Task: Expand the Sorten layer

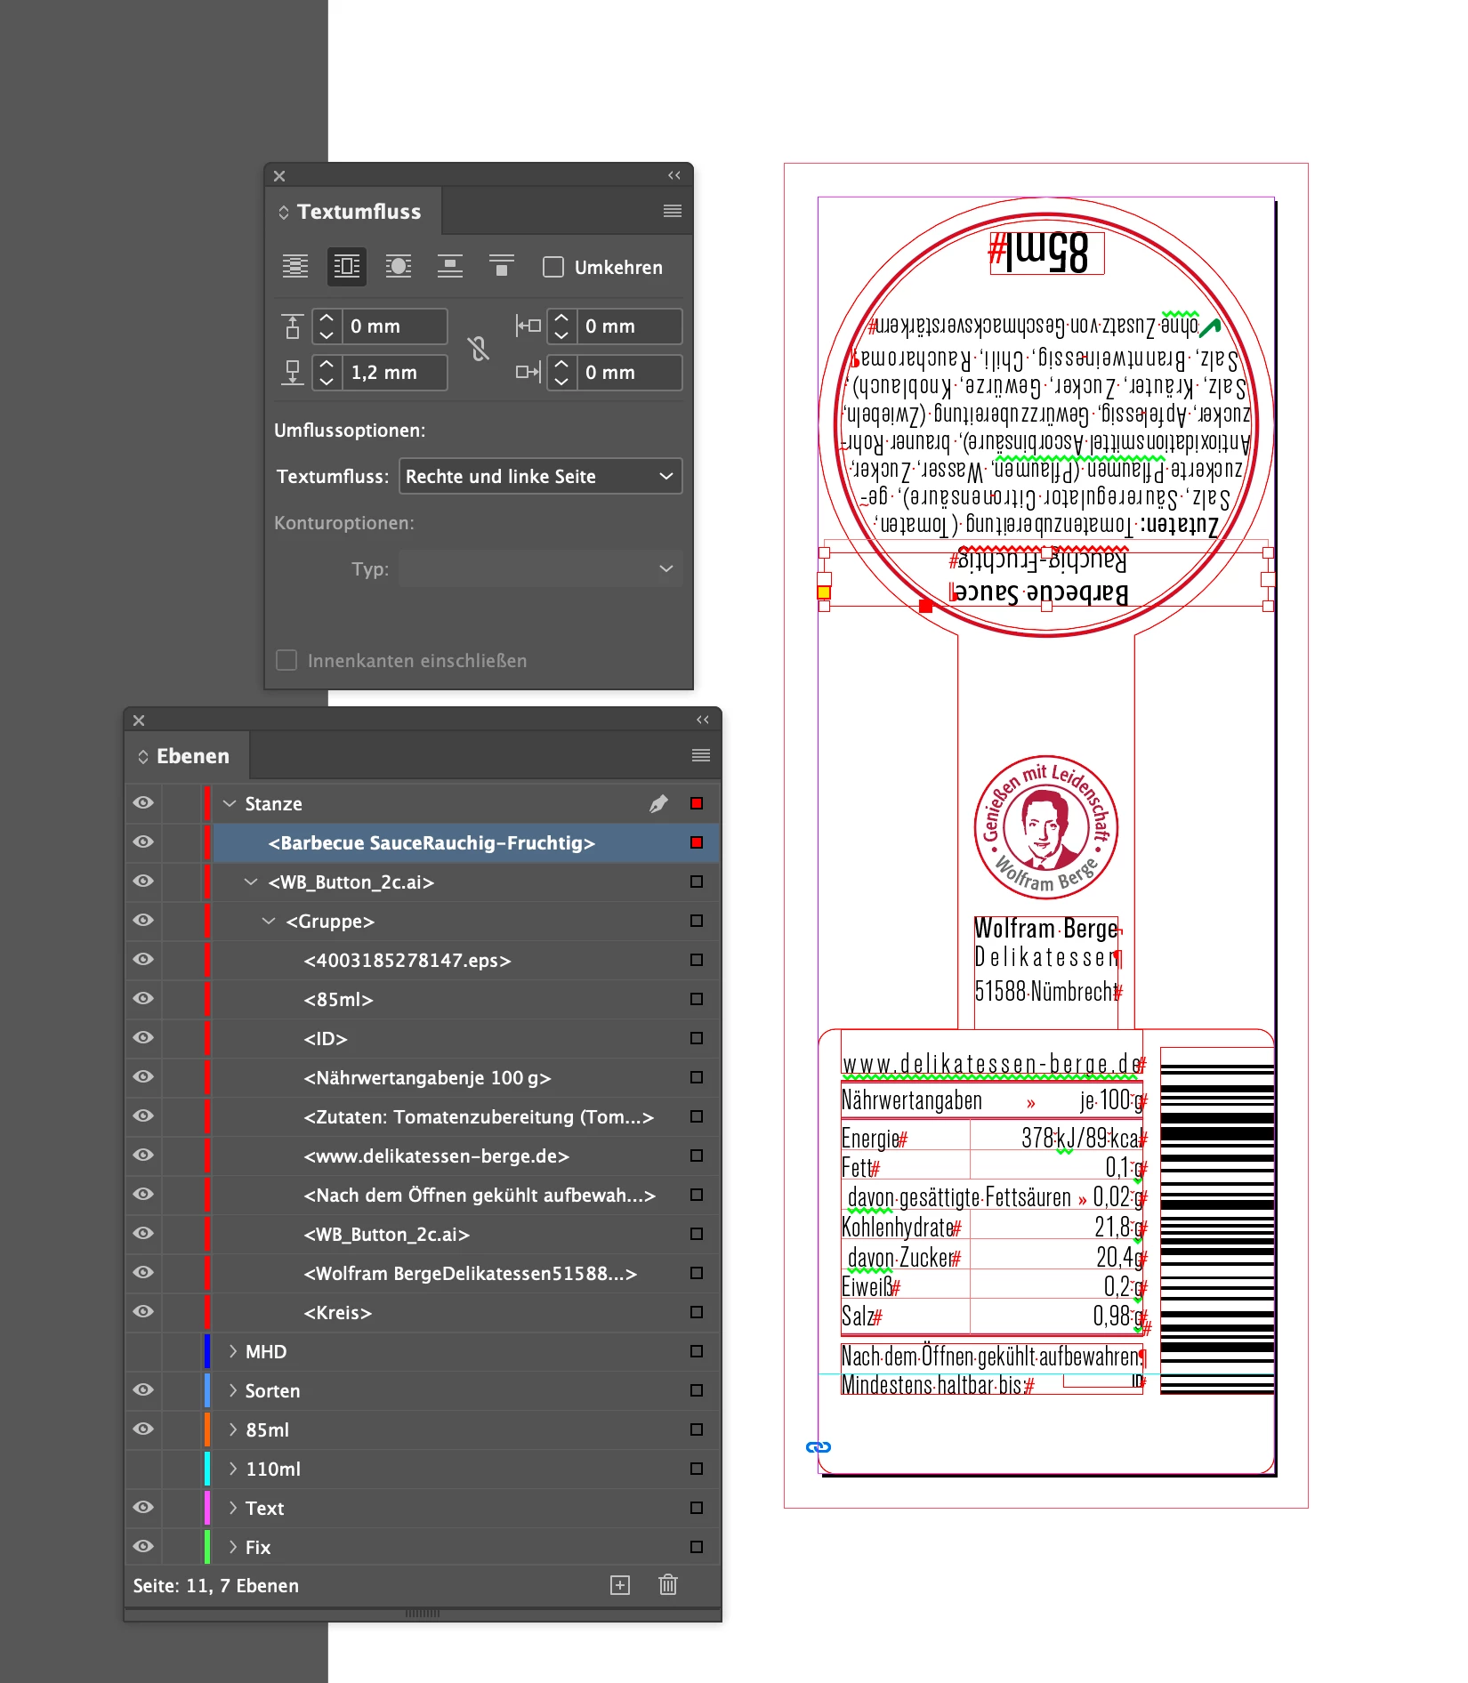Action: tap(232, 1390)
